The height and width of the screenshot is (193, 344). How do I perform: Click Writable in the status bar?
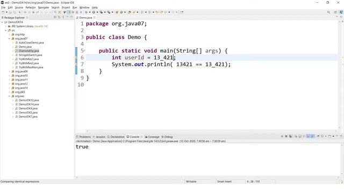tap(191, 182)
